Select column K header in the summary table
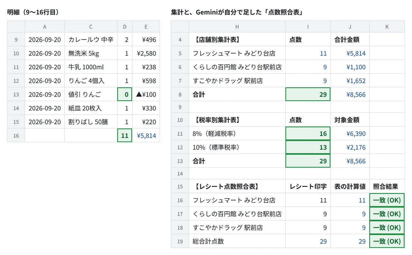Screen dimensions: 412x255 pyautogui.click(x=387, y=27)
